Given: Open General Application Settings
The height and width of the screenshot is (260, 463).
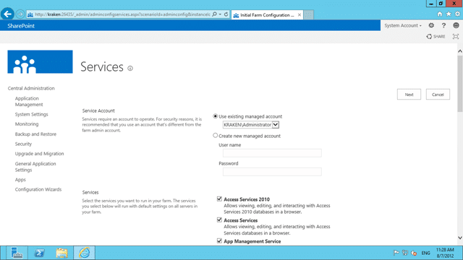Looking at the screenshot, I should point(35,167).
